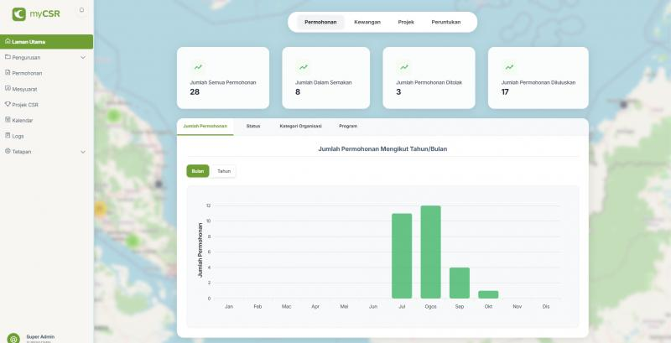This screenshot has height=343, width=671.
Task: Go to Laman Utama in sidebar
Action: coord(46,41)
